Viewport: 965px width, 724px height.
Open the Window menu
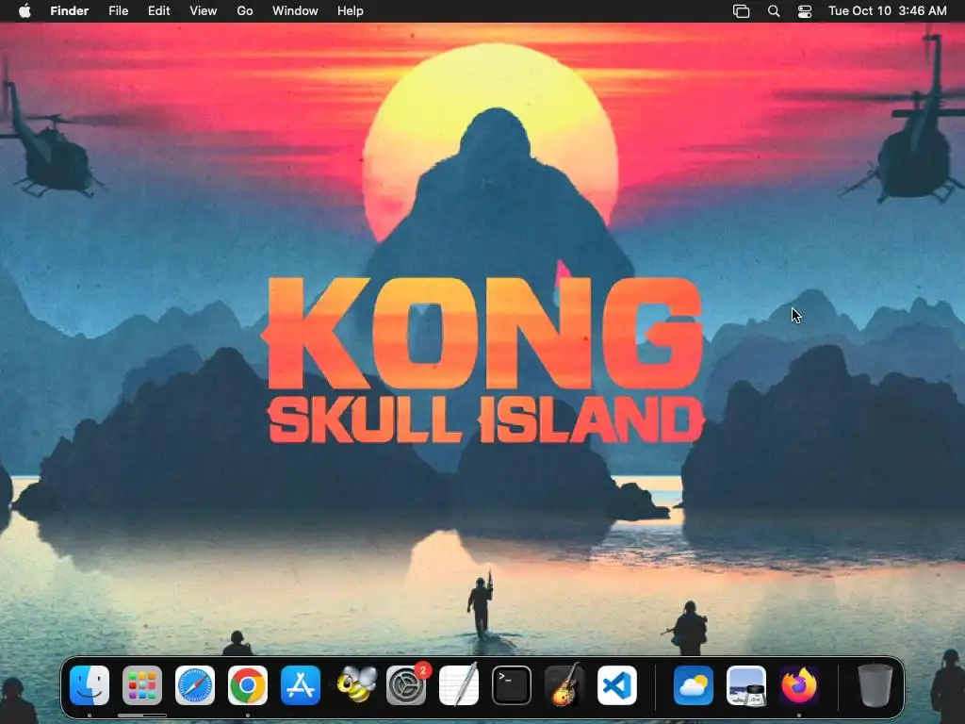click(295, 11)
